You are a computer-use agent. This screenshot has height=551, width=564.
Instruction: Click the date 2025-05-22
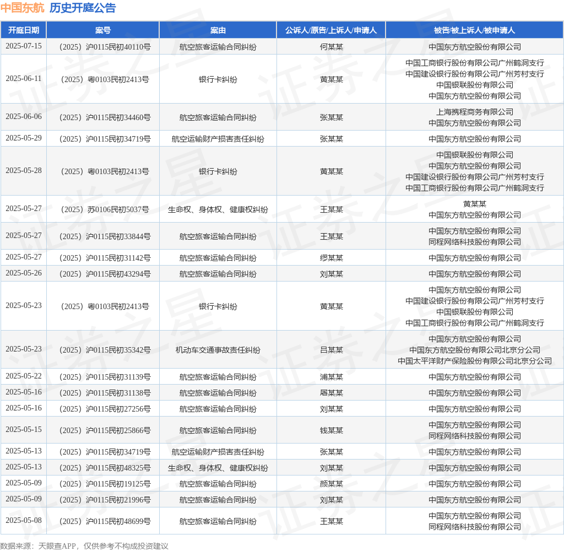24,376
